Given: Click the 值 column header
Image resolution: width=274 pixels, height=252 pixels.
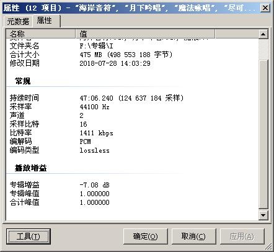Looking at the screenshot, I should (x=145, y=34).
